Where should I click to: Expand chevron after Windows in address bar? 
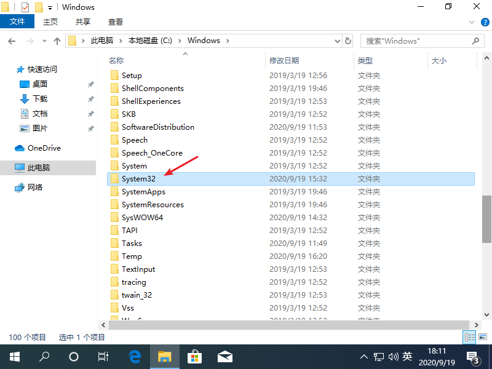click(x=228, y=41)
